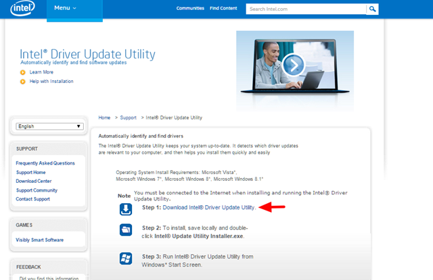Image resolution: width=433 pixels, height=280 pixels.
Task: Open the Support Community link
Action: [x=37, y=190]
